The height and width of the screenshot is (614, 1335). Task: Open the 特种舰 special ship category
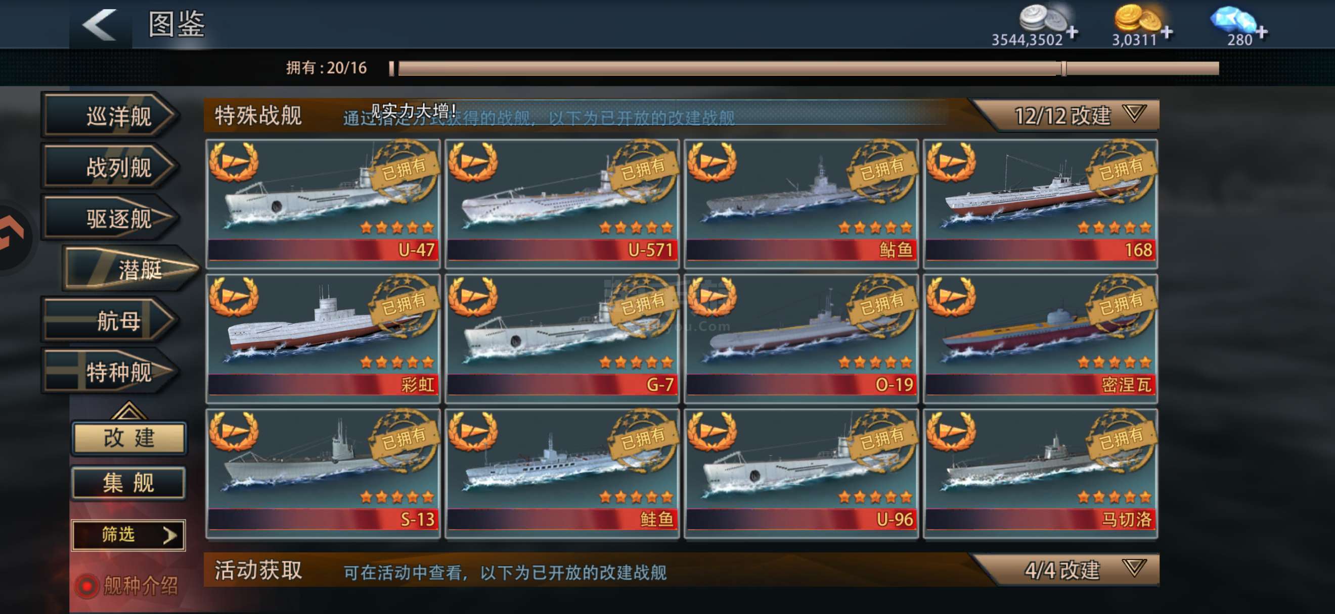coord(109,372)
